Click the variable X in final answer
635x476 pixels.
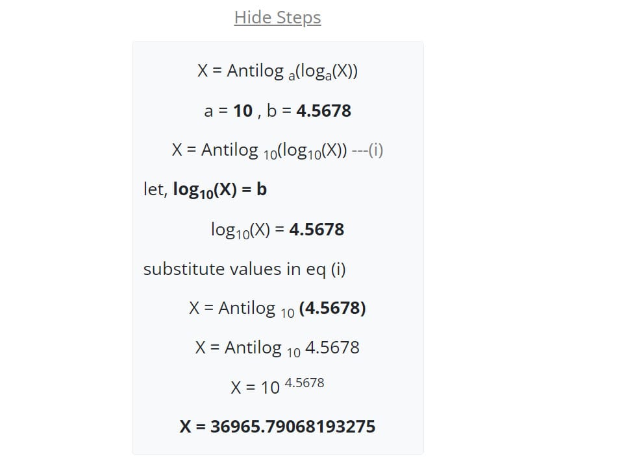[184, 426]
